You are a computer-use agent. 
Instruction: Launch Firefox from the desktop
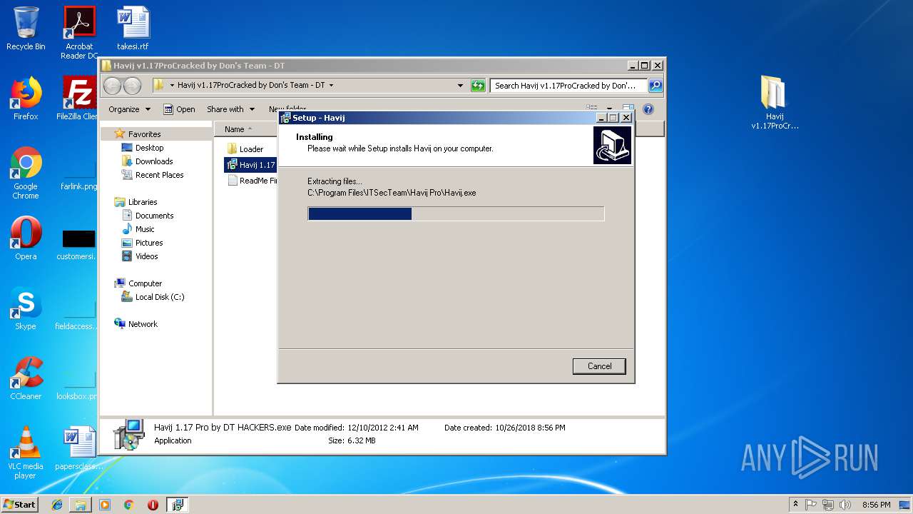(x=26, y=99)
